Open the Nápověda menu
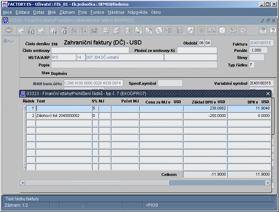This screenshot has height=212, width=279. point(138,12)
